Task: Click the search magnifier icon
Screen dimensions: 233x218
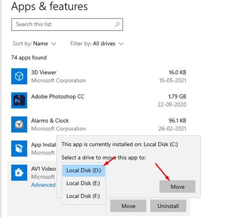Action: click(x=117, y=24)
